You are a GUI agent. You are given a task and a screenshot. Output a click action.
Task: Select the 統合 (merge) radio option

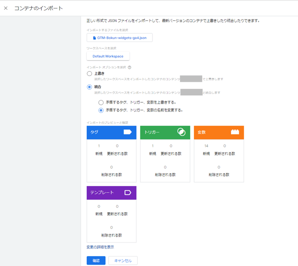[89, 87]
